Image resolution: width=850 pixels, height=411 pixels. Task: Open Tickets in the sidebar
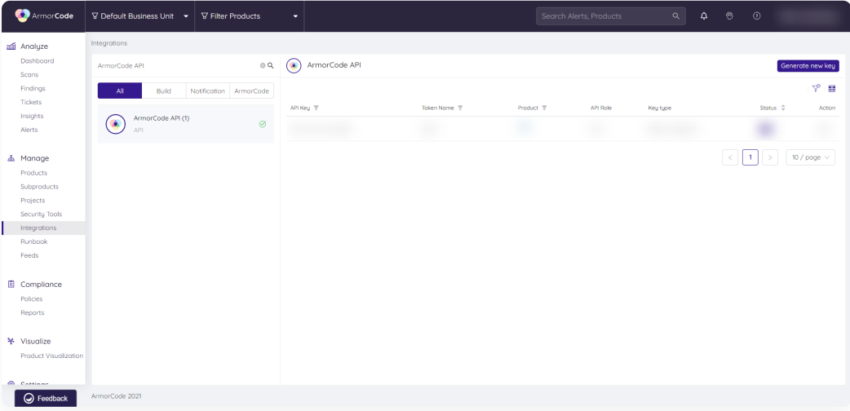click(31, 102)
